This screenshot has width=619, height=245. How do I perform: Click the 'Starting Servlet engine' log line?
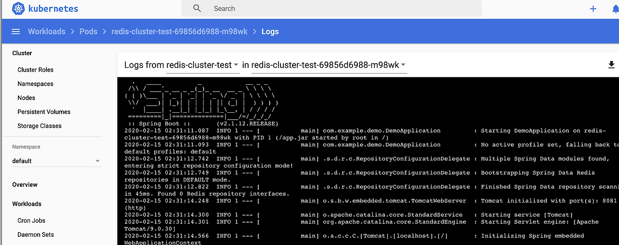[x=362, y=225]
